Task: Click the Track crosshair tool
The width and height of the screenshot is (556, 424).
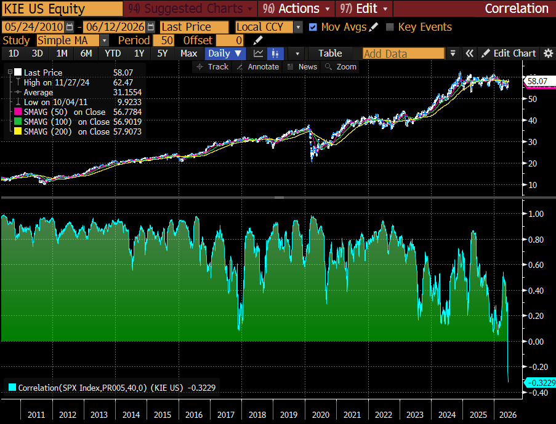Action: 212,66
